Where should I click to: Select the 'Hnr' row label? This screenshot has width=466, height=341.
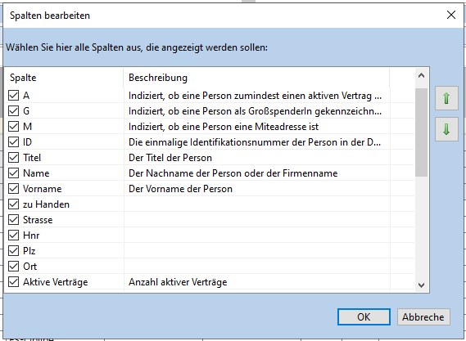31,236
